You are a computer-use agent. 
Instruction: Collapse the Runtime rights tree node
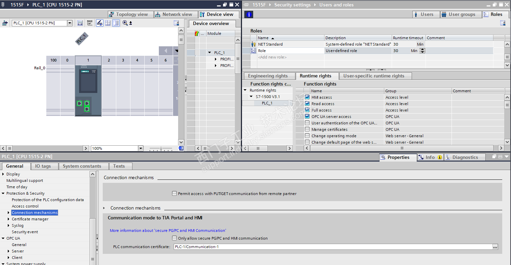point(245,90)
